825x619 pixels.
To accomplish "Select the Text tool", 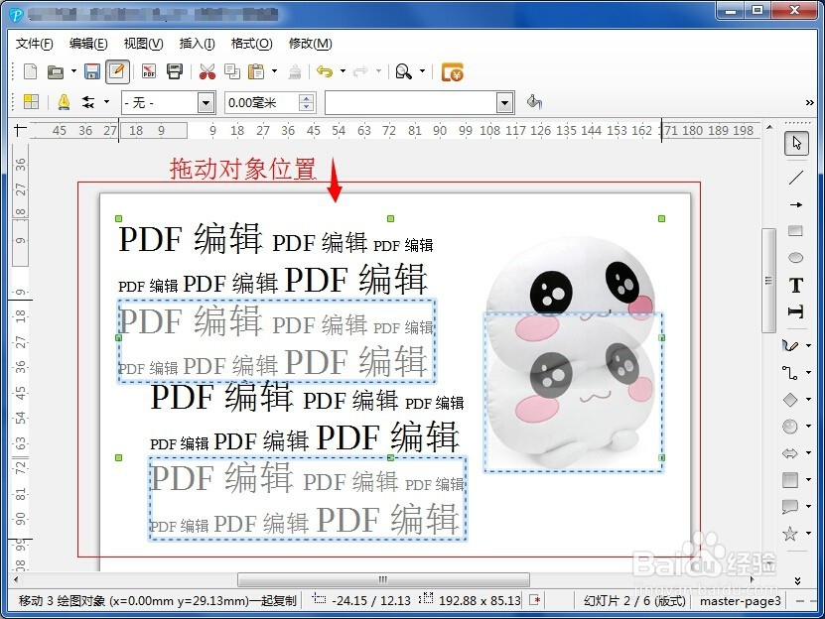I will coord(796,285).
